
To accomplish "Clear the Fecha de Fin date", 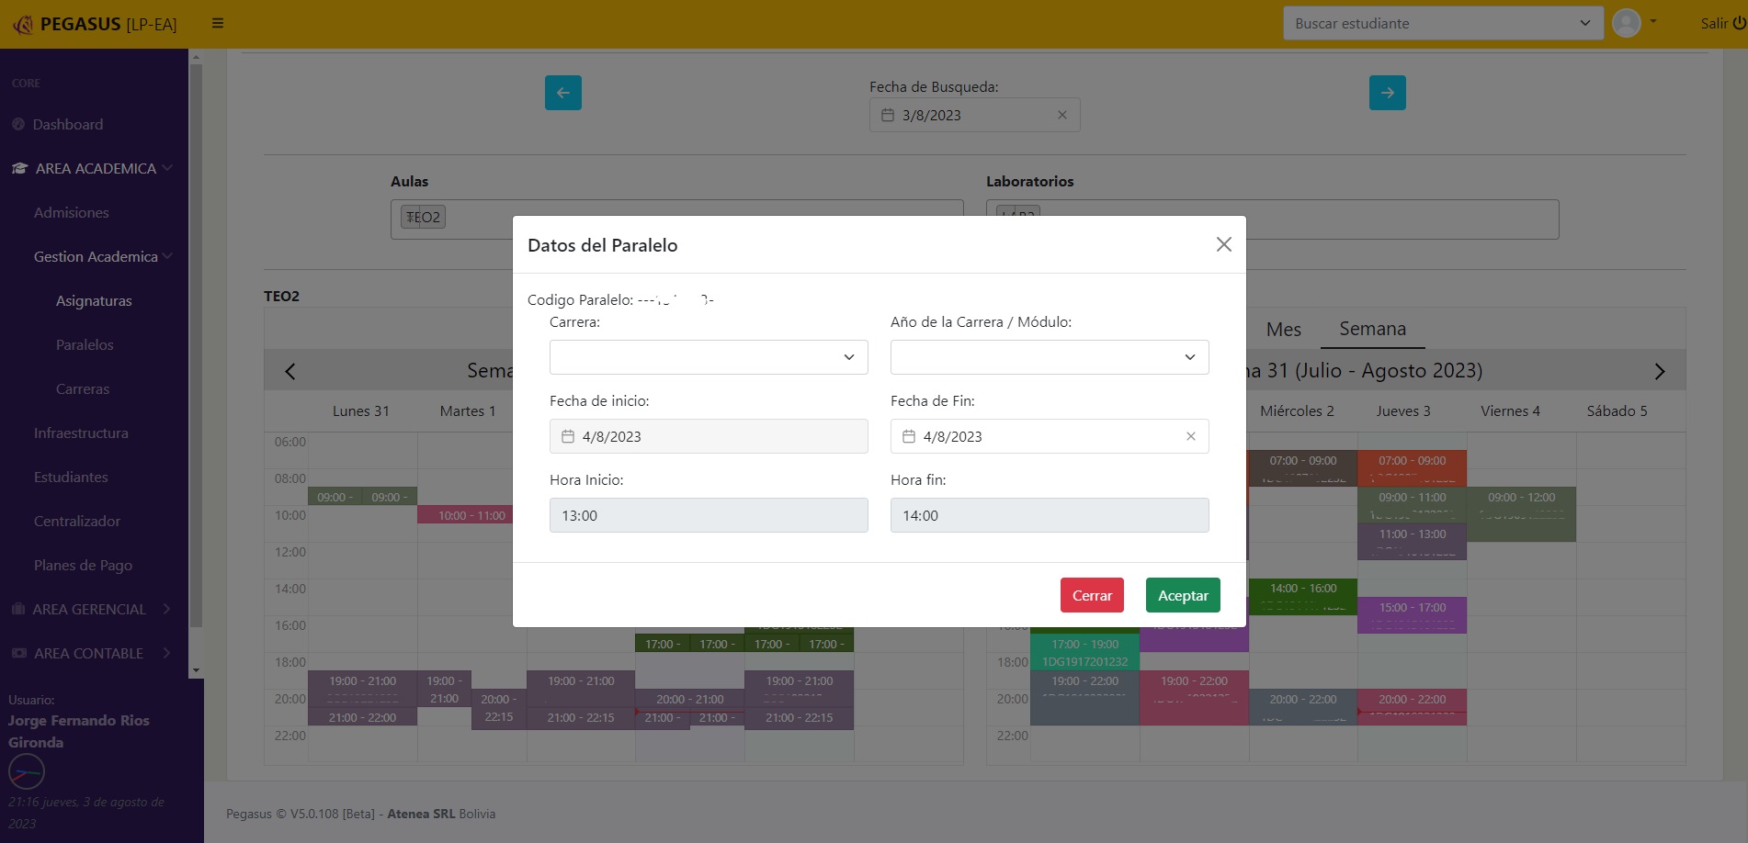I will pos(1190,436).
